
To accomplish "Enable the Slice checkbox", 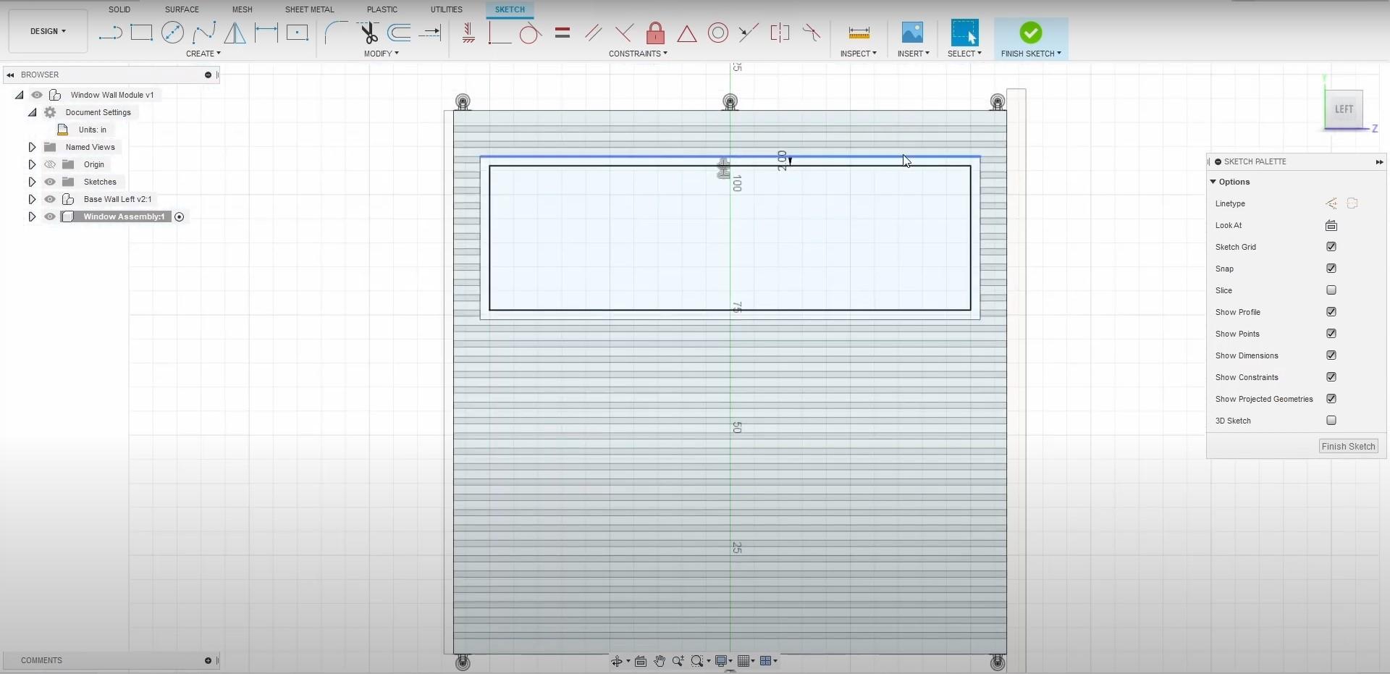I will coord(1331,290).
